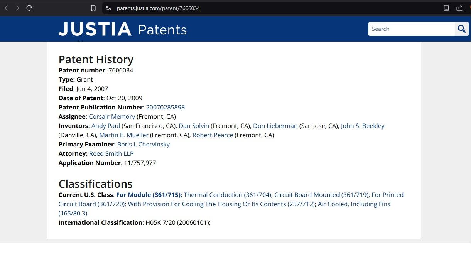
Task: Open examiner Boris L Chervinsky link
Action: pos(143,144)
